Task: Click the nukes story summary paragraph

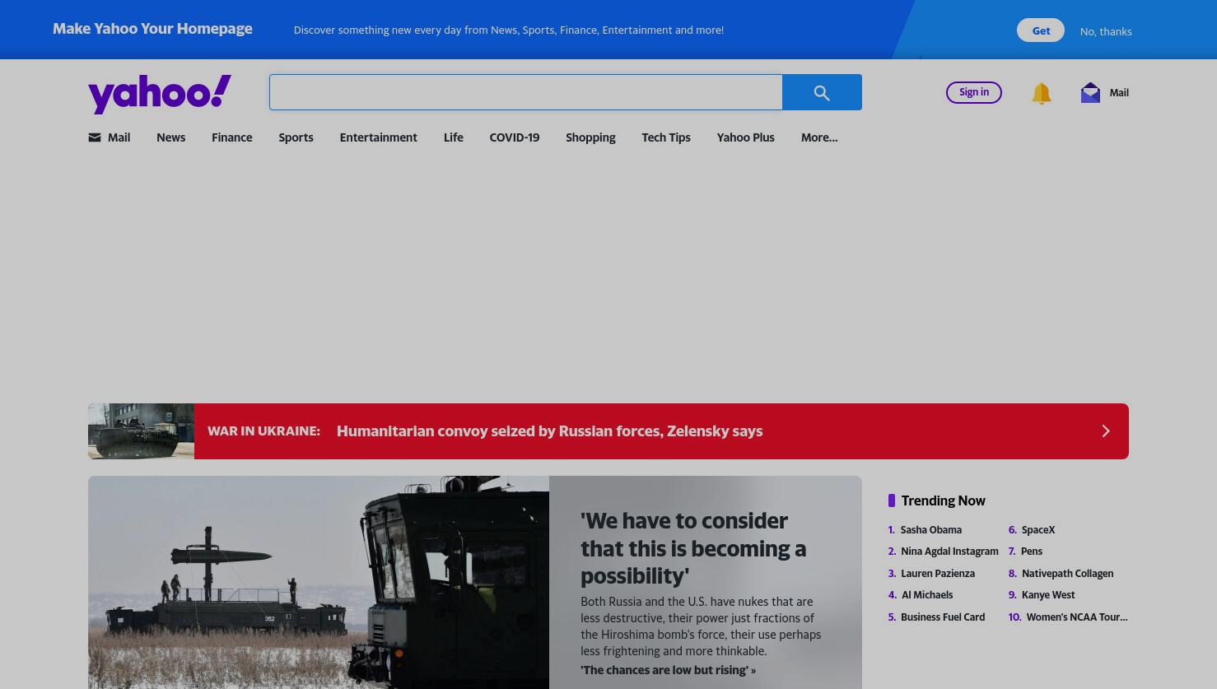Action: pos(701,626)
